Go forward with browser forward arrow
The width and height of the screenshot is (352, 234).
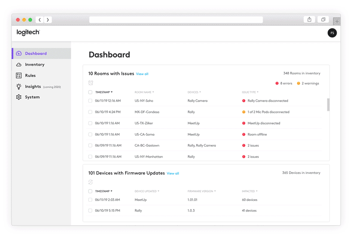click(x=48, y=20)
